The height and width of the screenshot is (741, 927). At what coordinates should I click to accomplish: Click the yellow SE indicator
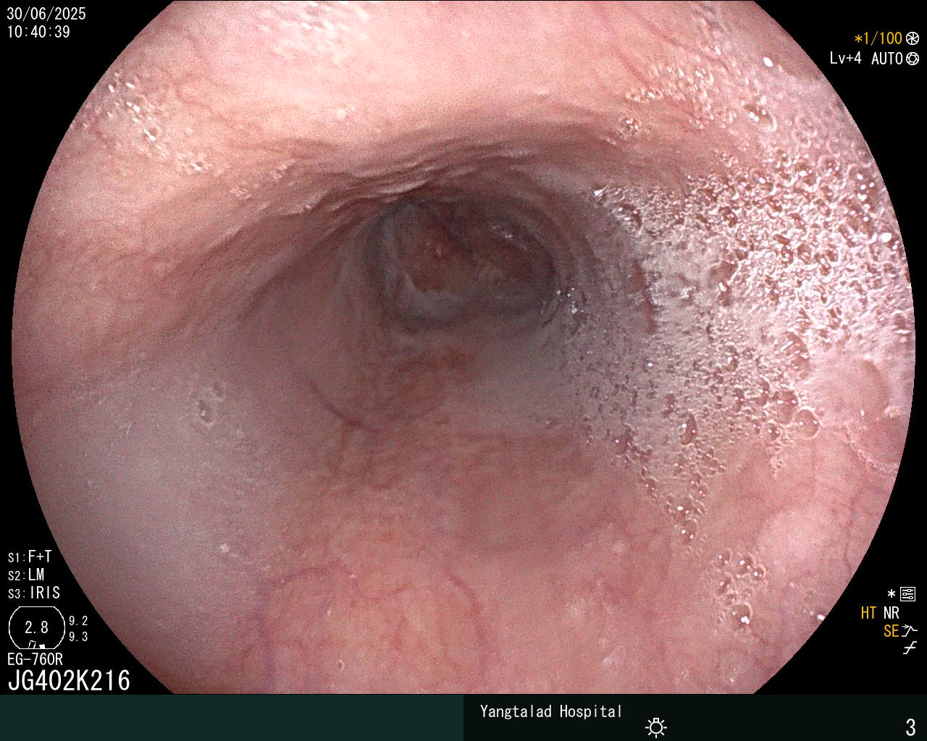pos(891,631)
